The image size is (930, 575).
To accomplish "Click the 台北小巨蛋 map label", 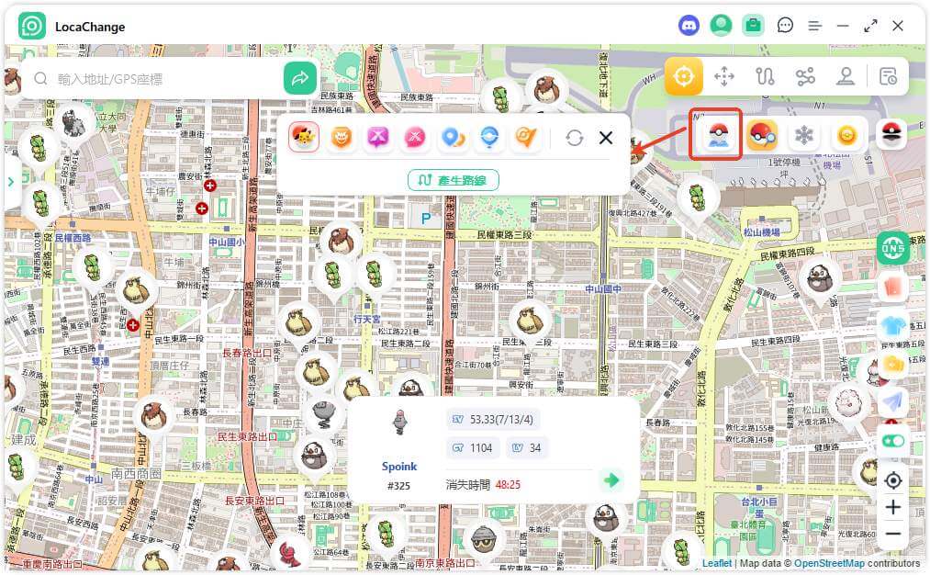I will (x=758, y=506).
